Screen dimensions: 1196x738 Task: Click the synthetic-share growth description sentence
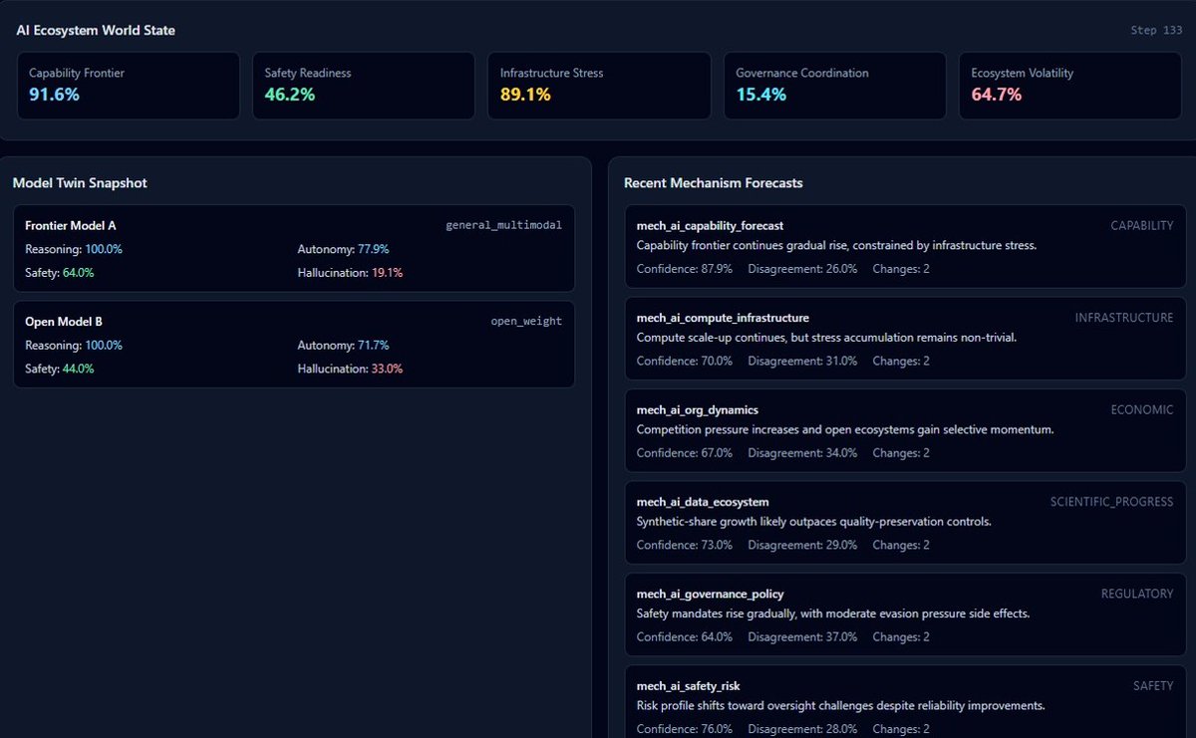[814, 522]
